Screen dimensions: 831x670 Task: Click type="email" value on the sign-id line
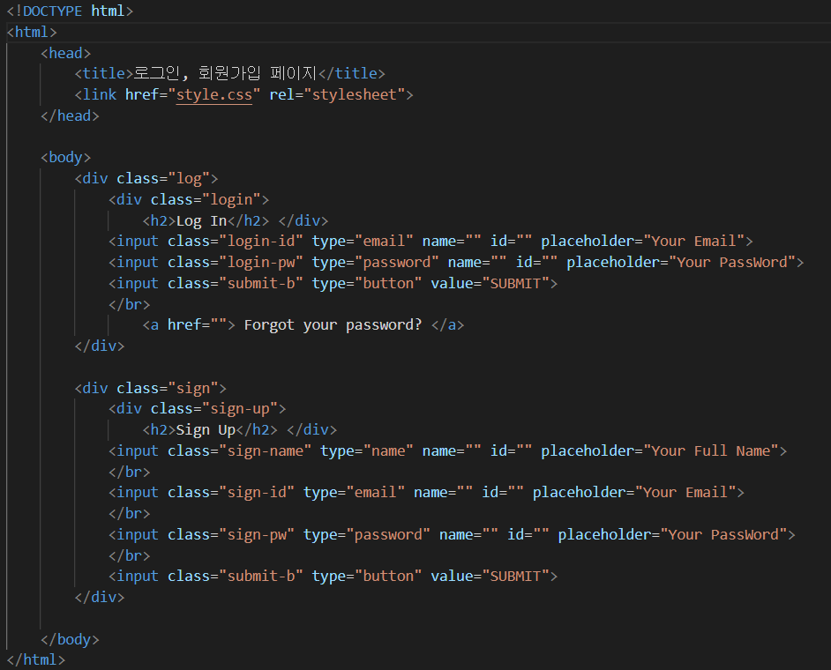tap(376, 493)
